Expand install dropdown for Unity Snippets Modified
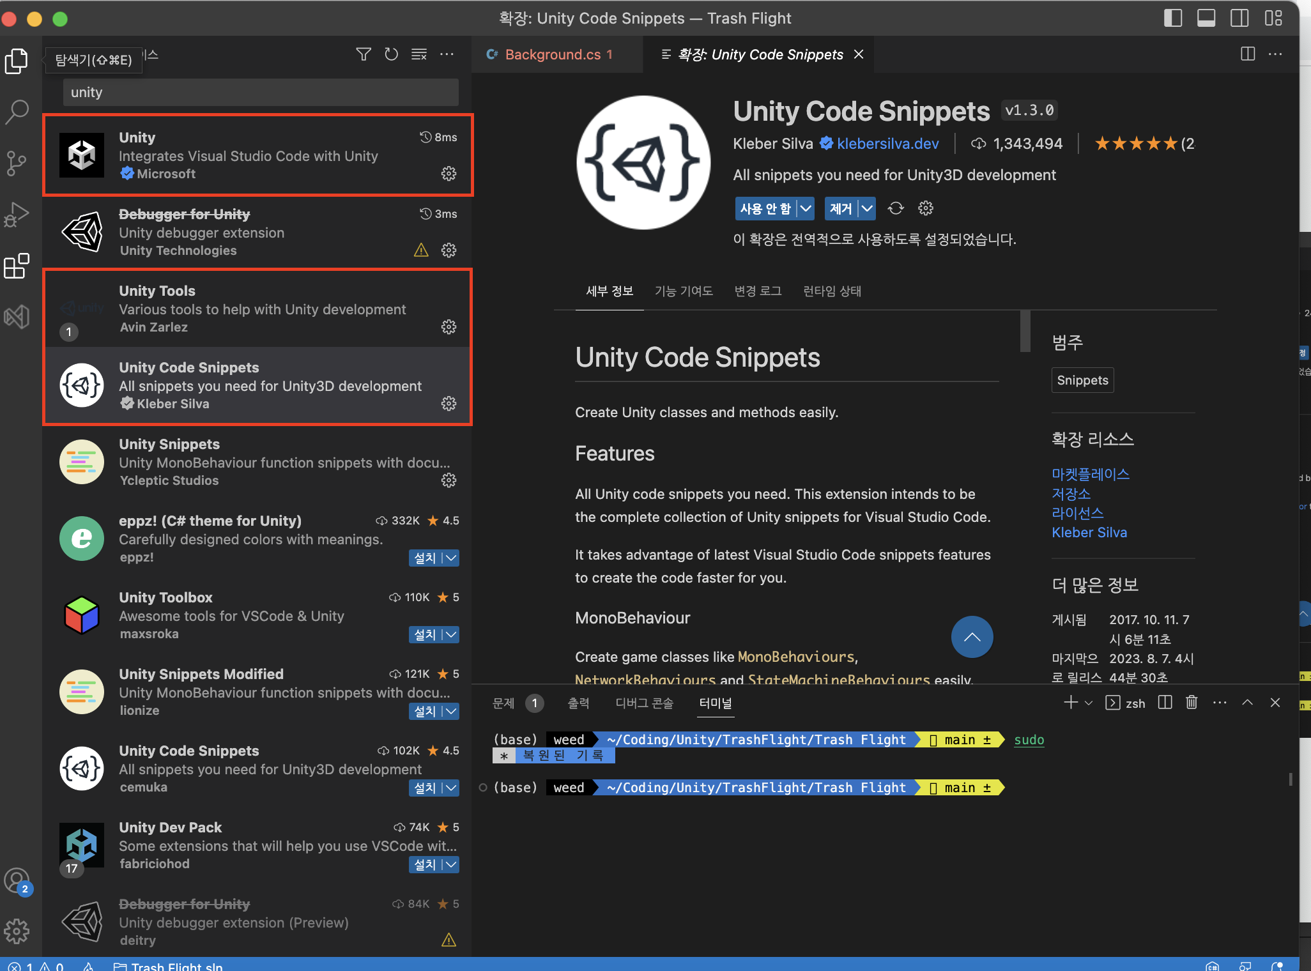This screenshot has height=971, width=1311. [x=451, y=711]
